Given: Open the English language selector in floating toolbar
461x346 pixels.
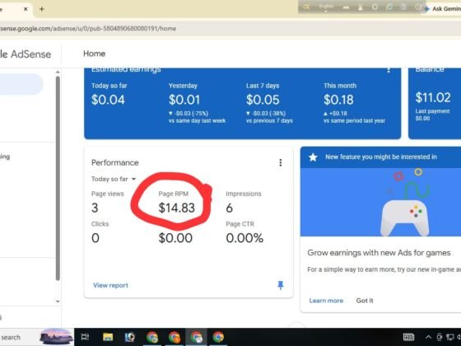Looking at the screenshot, I should pos(326,7).
